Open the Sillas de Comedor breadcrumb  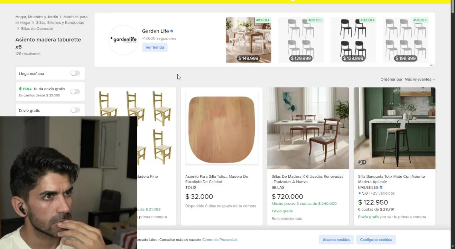coord(37,29)
